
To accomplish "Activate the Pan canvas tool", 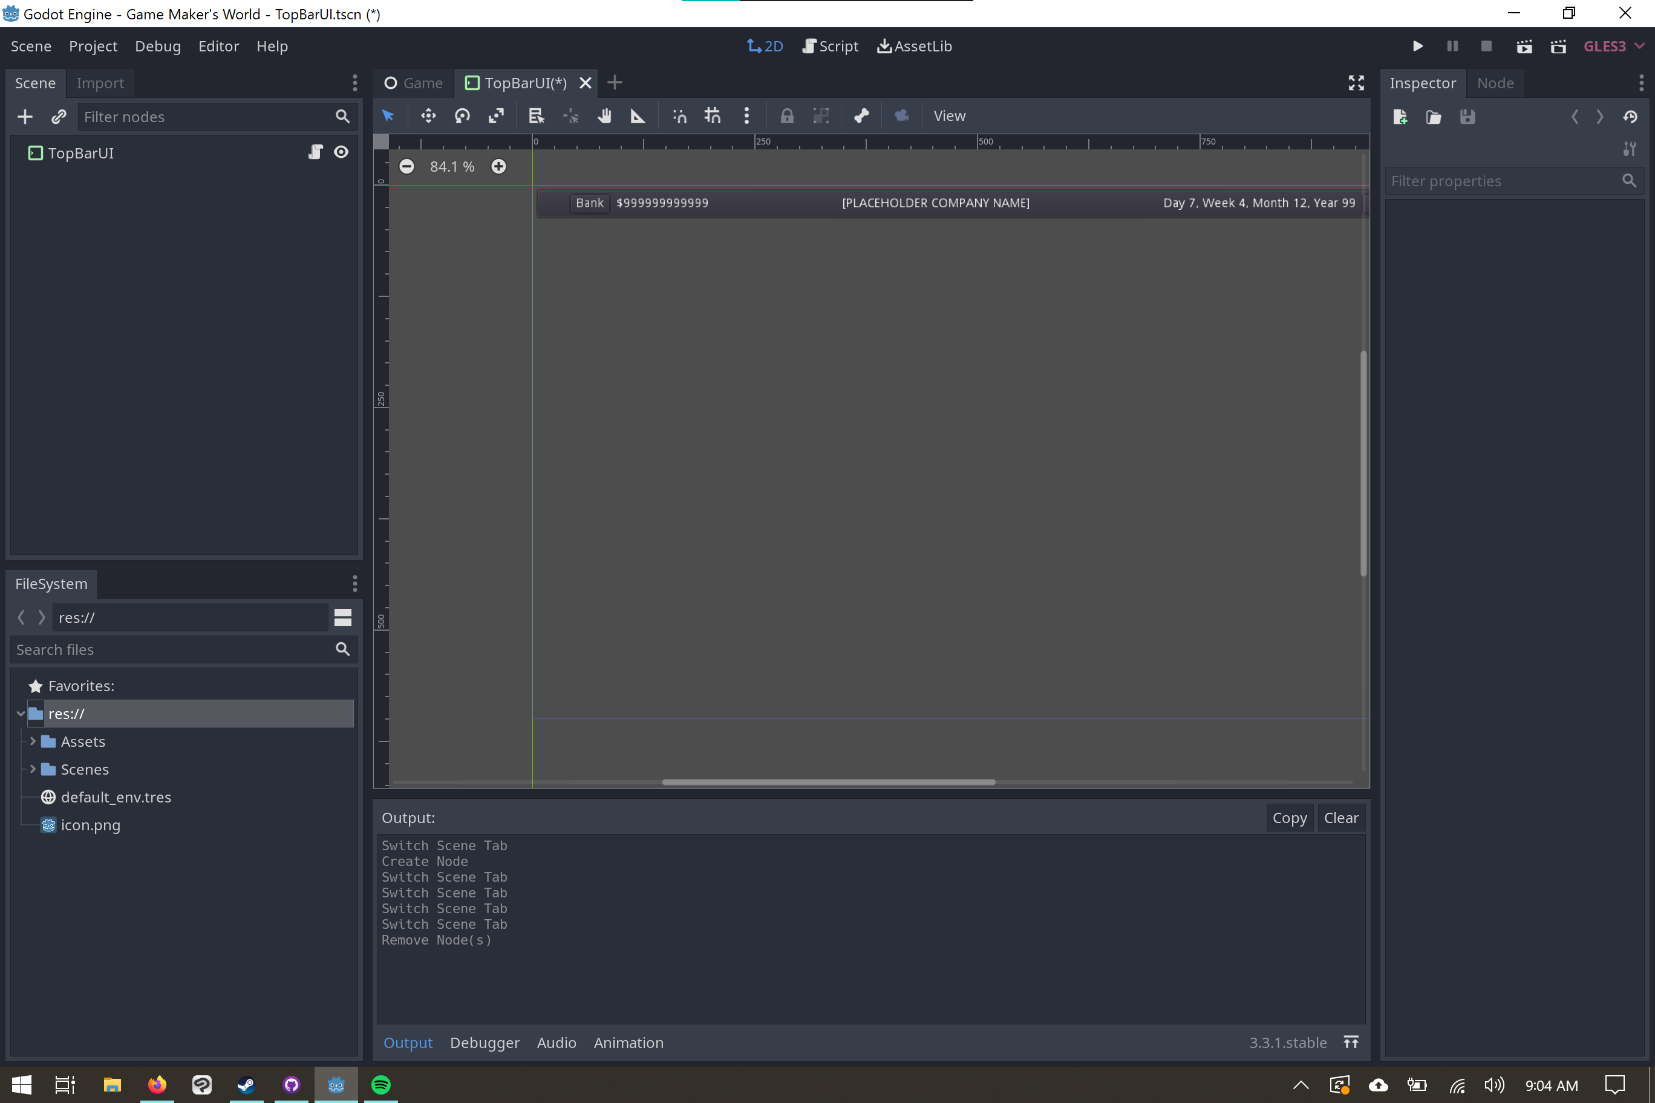I will pyautogui.click(x=604, y=116).
